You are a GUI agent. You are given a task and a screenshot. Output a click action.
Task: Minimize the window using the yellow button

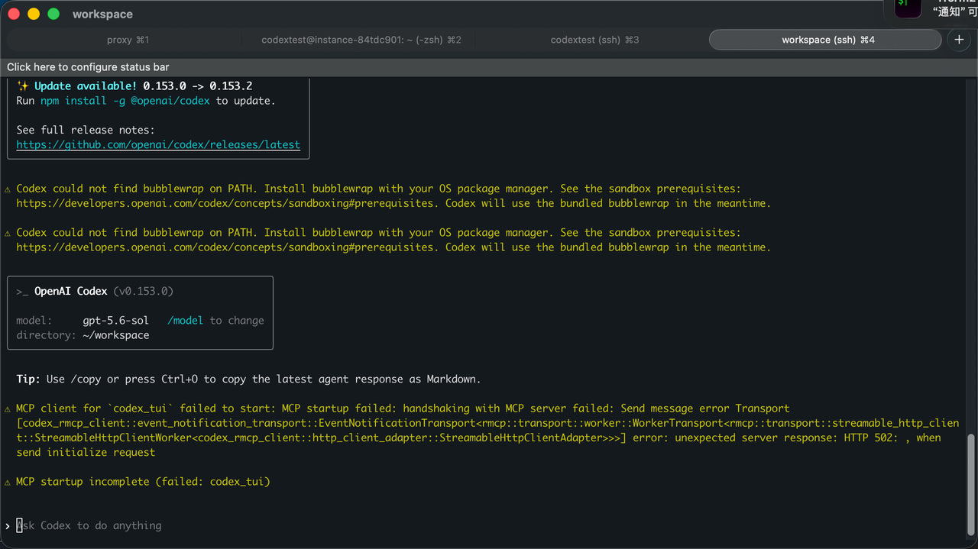[34, 14]
